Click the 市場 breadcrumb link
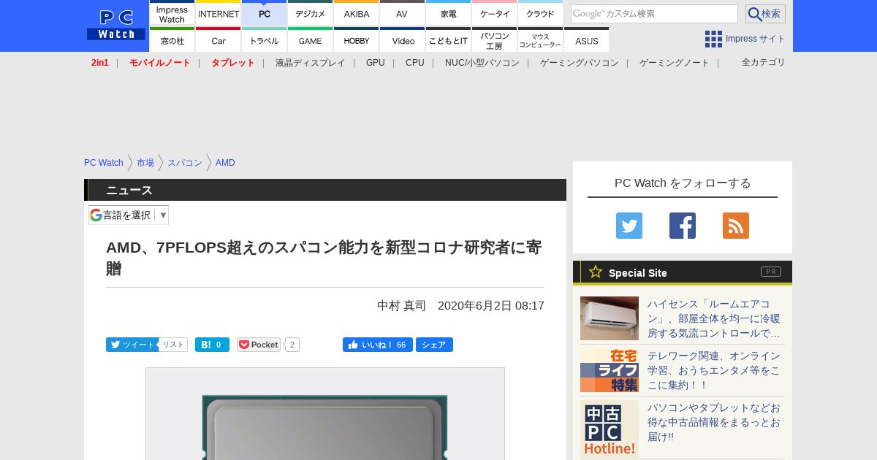The image size is (877, 460). [x=145, y=163]
